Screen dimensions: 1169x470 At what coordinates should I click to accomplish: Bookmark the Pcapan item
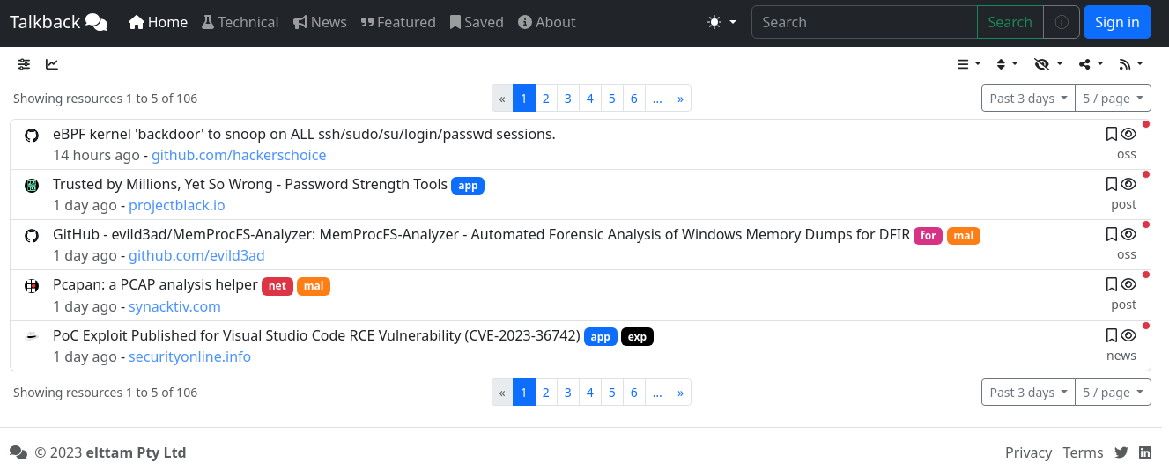(x=1111, y=284)
